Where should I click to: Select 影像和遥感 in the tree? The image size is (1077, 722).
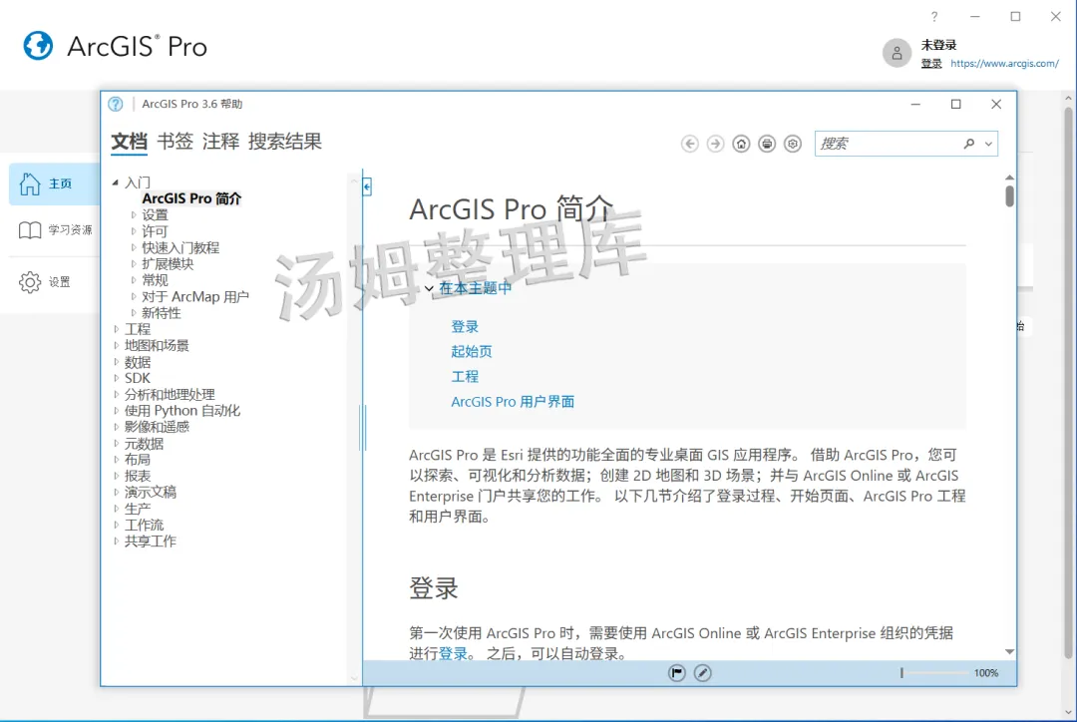click(x=157, y=427)
